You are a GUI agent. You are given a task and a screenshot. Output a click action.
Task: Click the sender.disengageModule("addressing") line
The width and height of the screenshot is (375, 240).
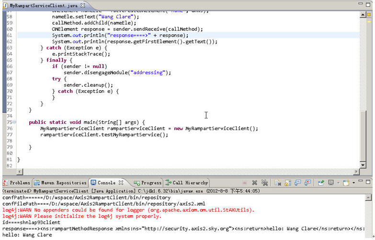coord(117,73)
